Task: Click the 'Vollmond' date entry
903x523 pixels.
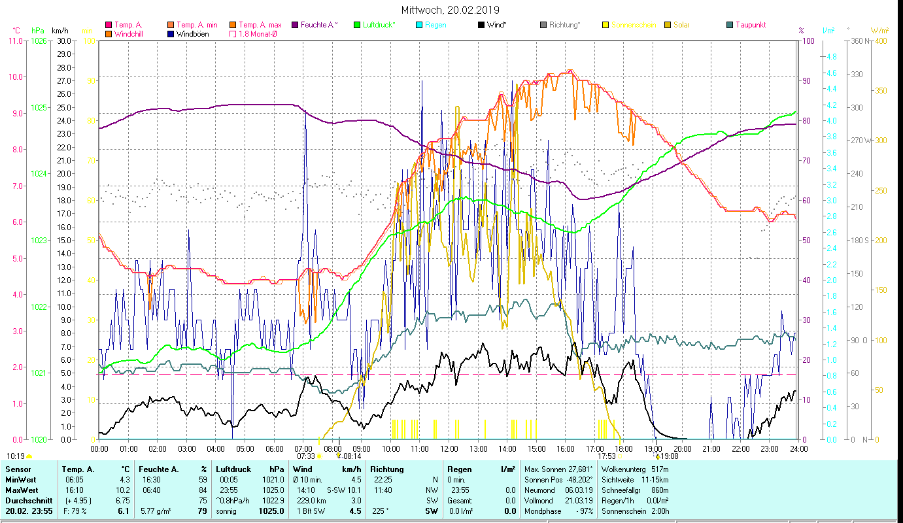Action: (x=559, y=501)
